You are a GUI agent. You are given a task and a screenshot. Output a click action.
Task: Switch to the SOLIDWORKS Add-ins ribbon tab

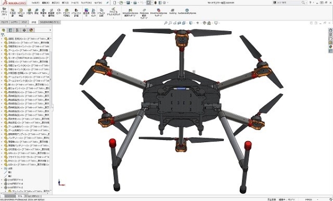[50, 22]
